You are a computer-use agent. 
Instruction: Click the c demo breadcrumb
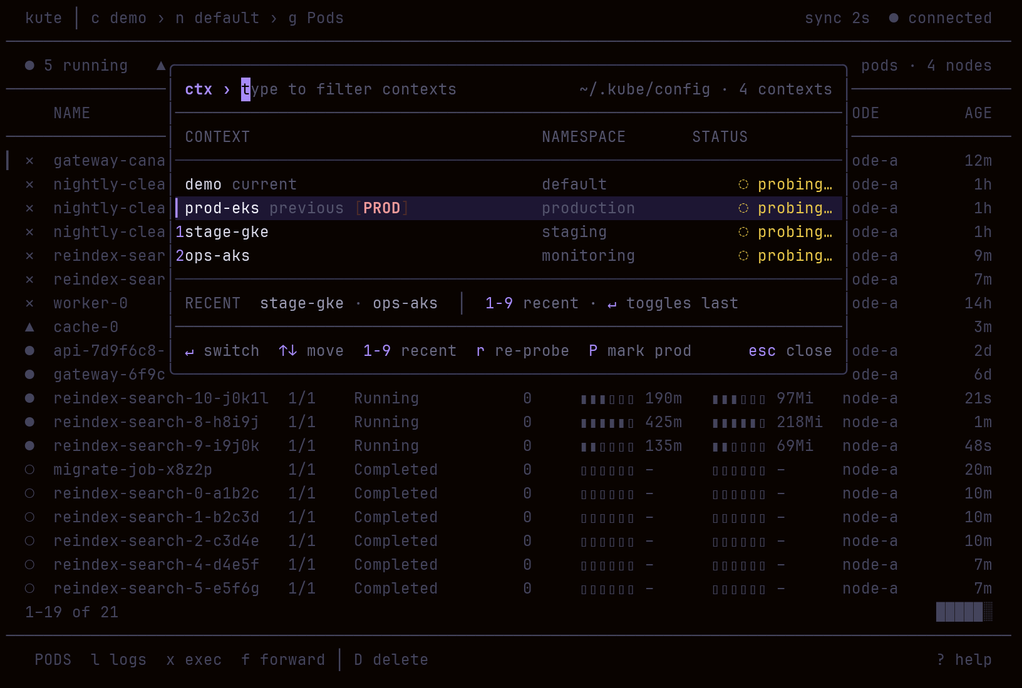(118, 18)
